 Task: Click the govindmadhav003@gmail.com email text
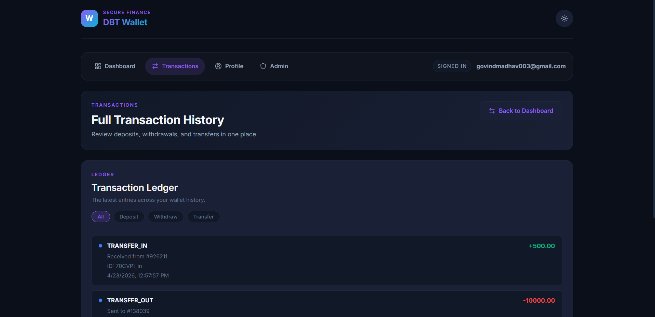click(521, 66)
